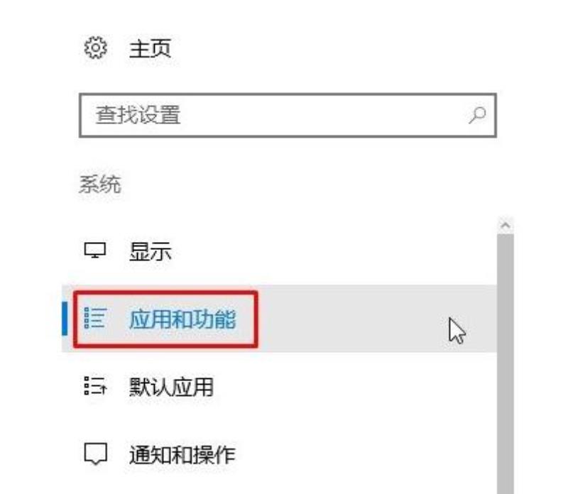Image resolution: width=568 pixels, height=494 pixels.
Task: Click the 系统 section heading
Action: coord(100,184)
